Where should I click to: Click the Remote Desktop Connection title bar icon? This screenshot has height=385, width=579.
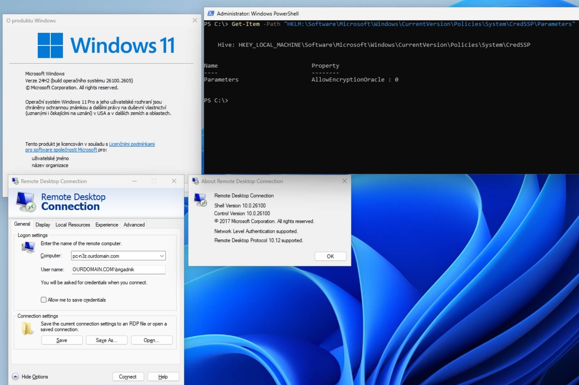(15, 181)
